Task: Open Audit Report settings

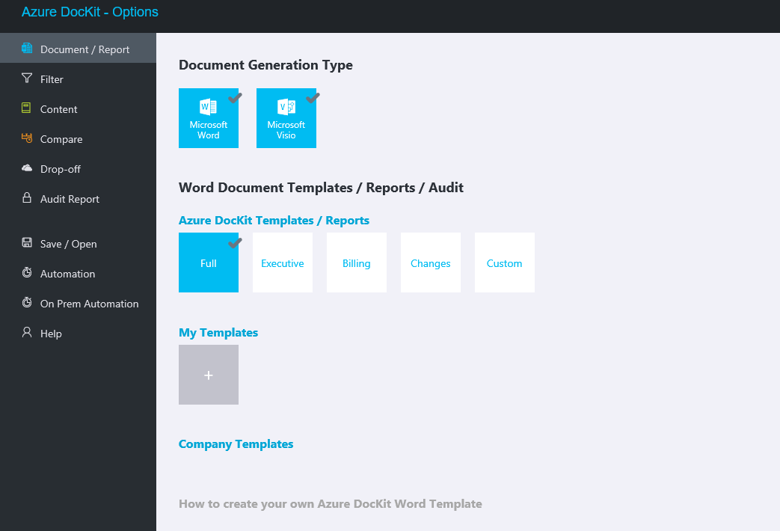Action: 78,199
